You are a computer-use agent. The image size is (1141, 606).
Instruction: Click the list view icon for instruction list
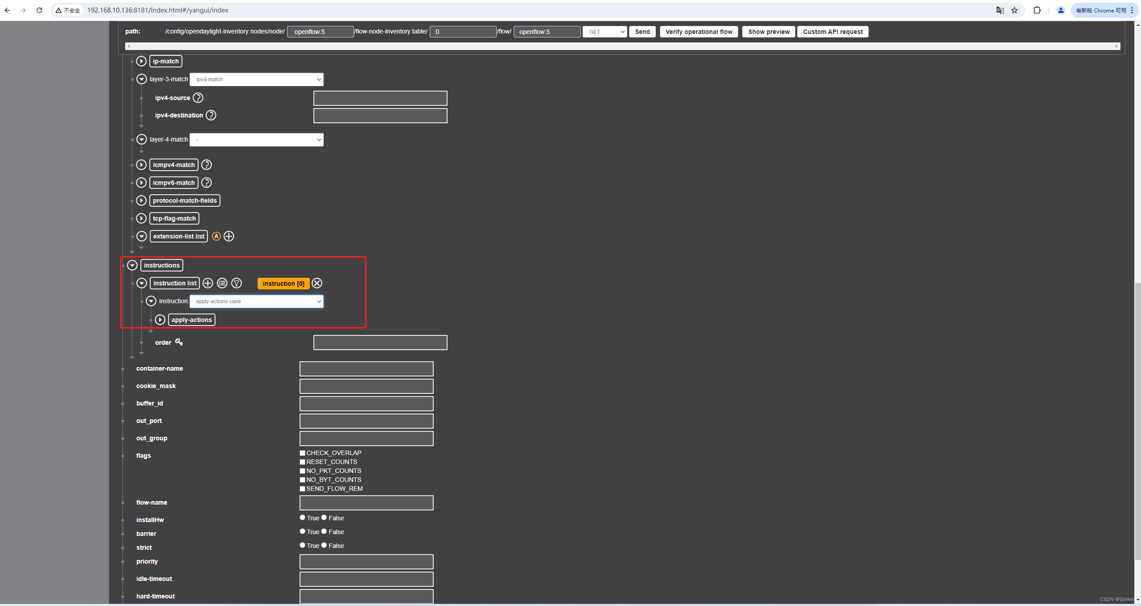tap(222, 283)
